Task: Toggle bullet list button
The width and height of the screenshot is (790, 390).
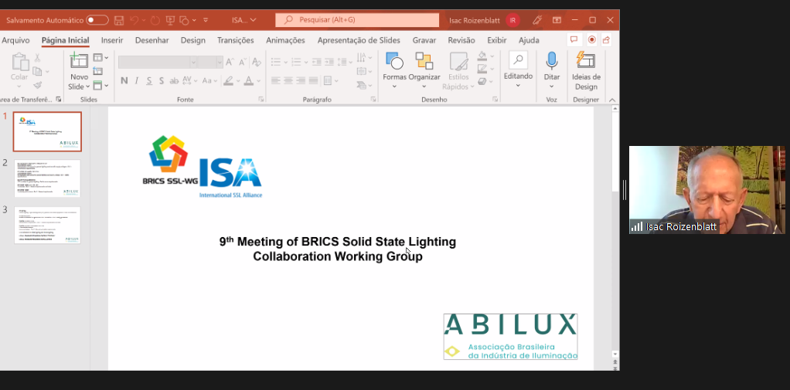Action: (x=276, y=63)
